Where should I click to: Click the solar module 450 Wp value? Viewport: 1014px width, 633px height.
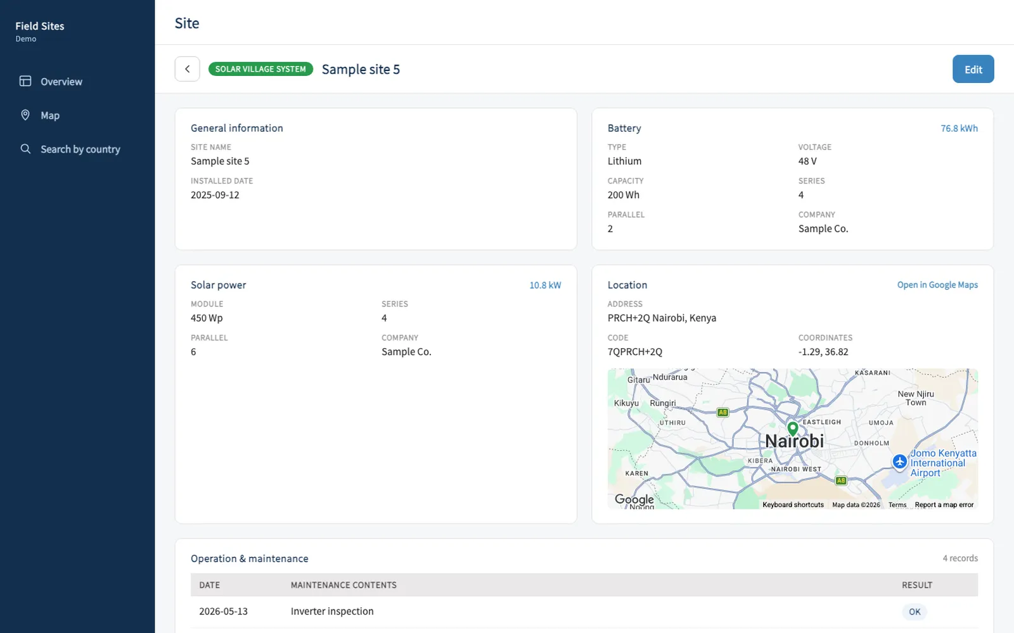pos(207,318)
